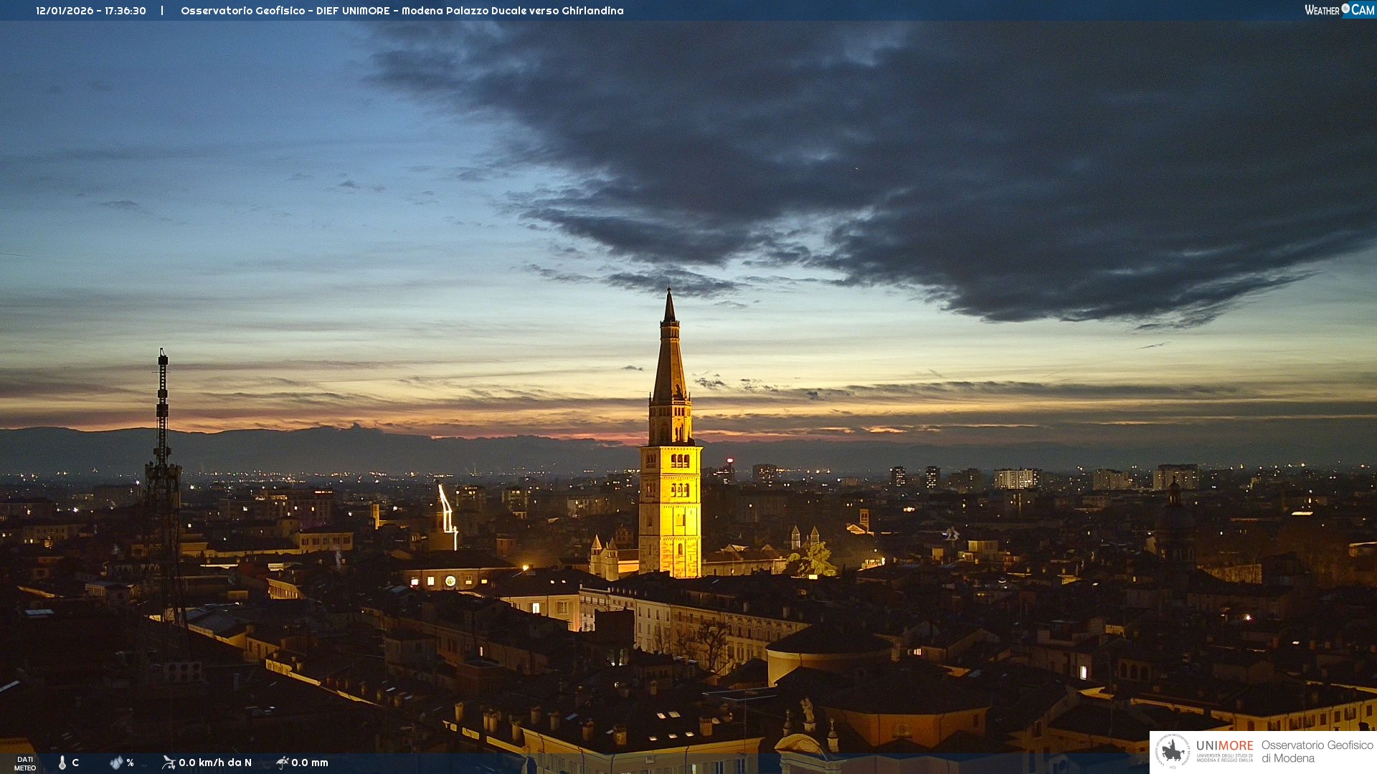Click the UNIMORE logo text
This screenshot has height=774, width=1377.
1224,746
